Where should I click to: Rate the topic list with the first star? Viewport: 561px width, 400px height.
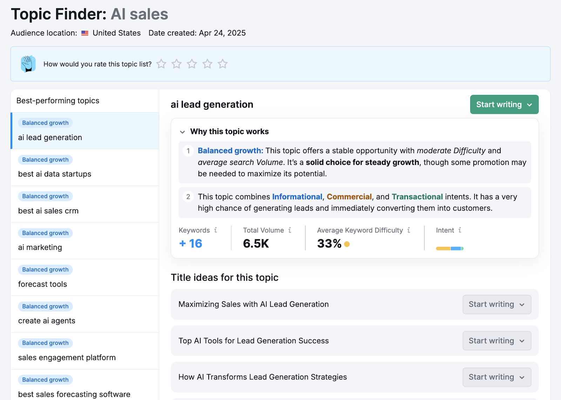tap(161, 64)
